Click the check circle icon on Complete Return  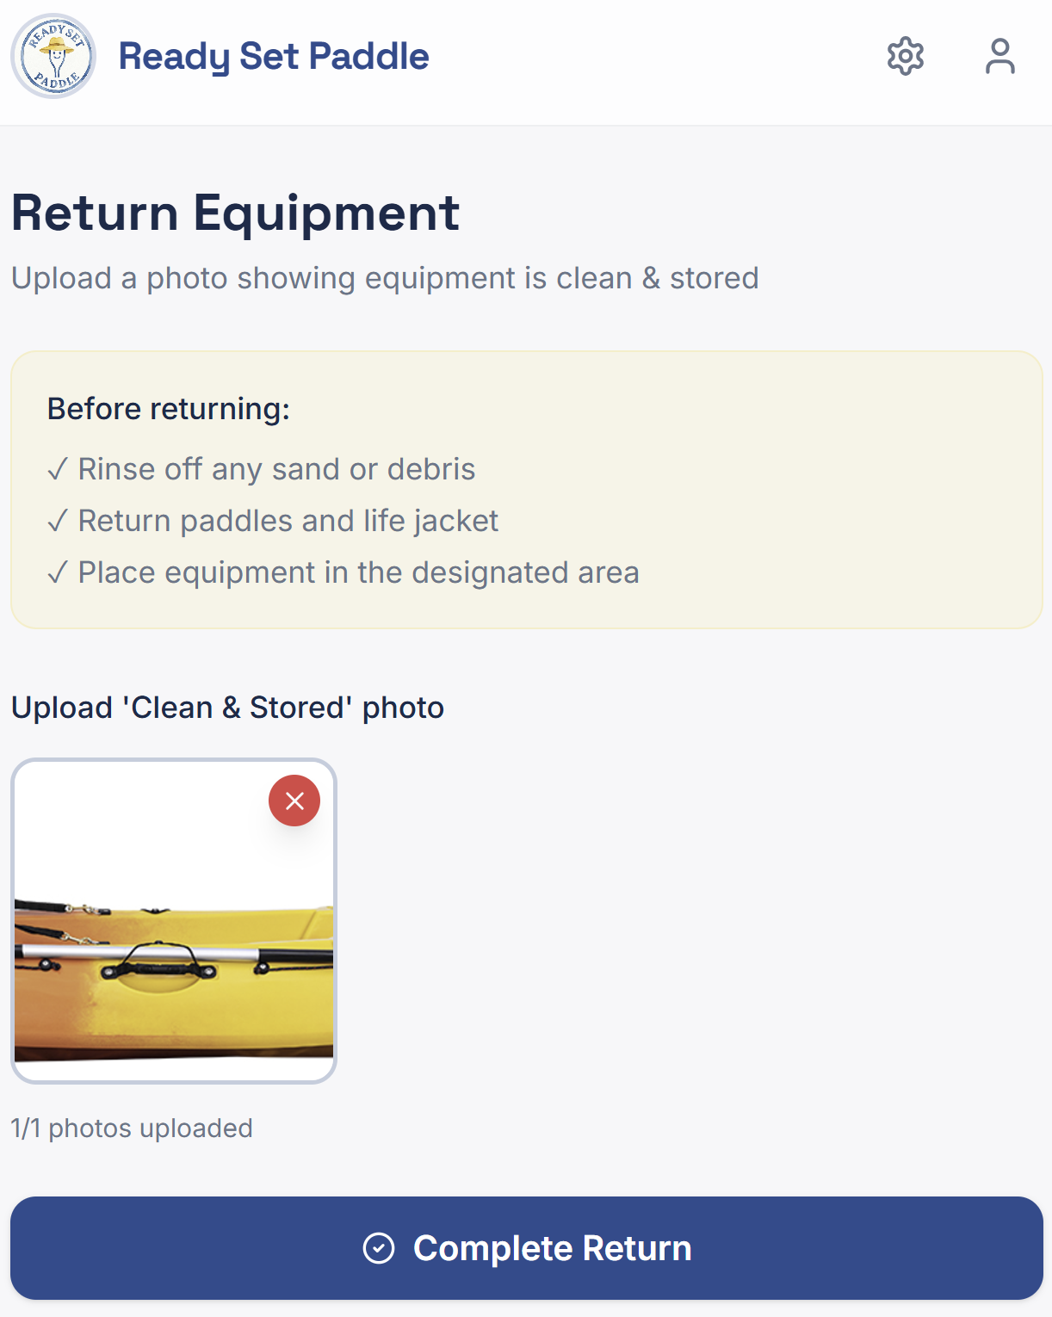[381, 1247]
